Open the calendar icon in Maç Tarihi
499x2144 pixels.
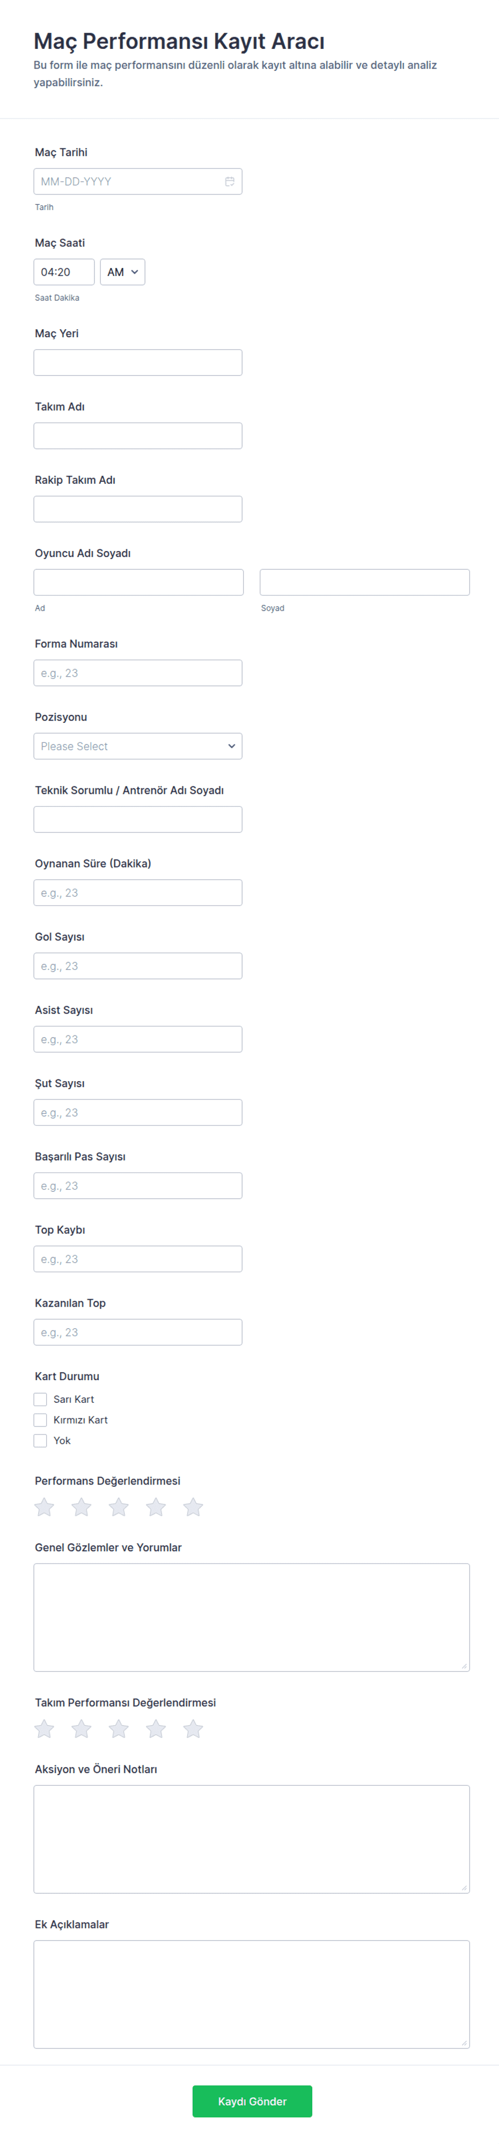(x=230, y=182)
